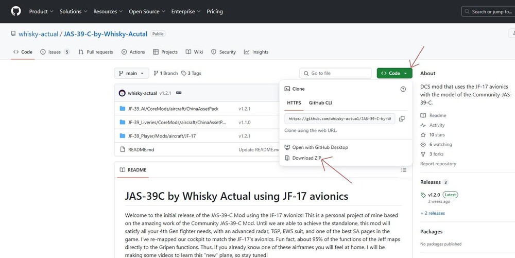Click the search magnifier icon in header
Viewport: 515px width, 258px height.
click(x=467, y=11)
